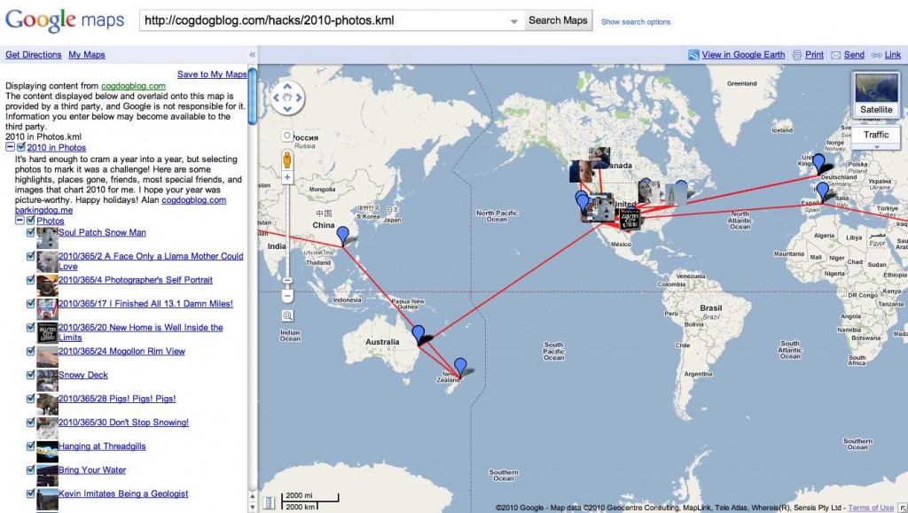This screenshot has width=908, height=513.
Task: Click the Pegman street view icon
Action: (x=287, y=161)
